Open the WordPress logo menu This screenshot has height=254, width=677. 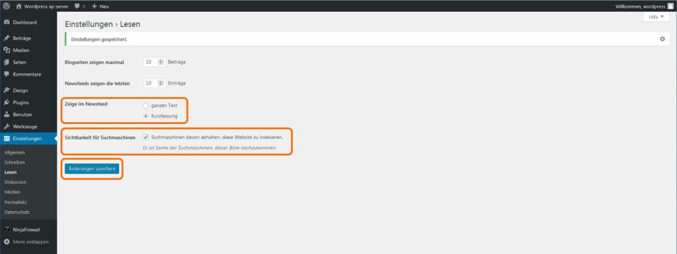pos(7,7)
